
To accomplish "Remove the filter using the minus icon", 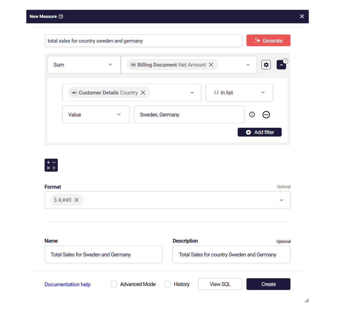I will click(x=266, y=115).
